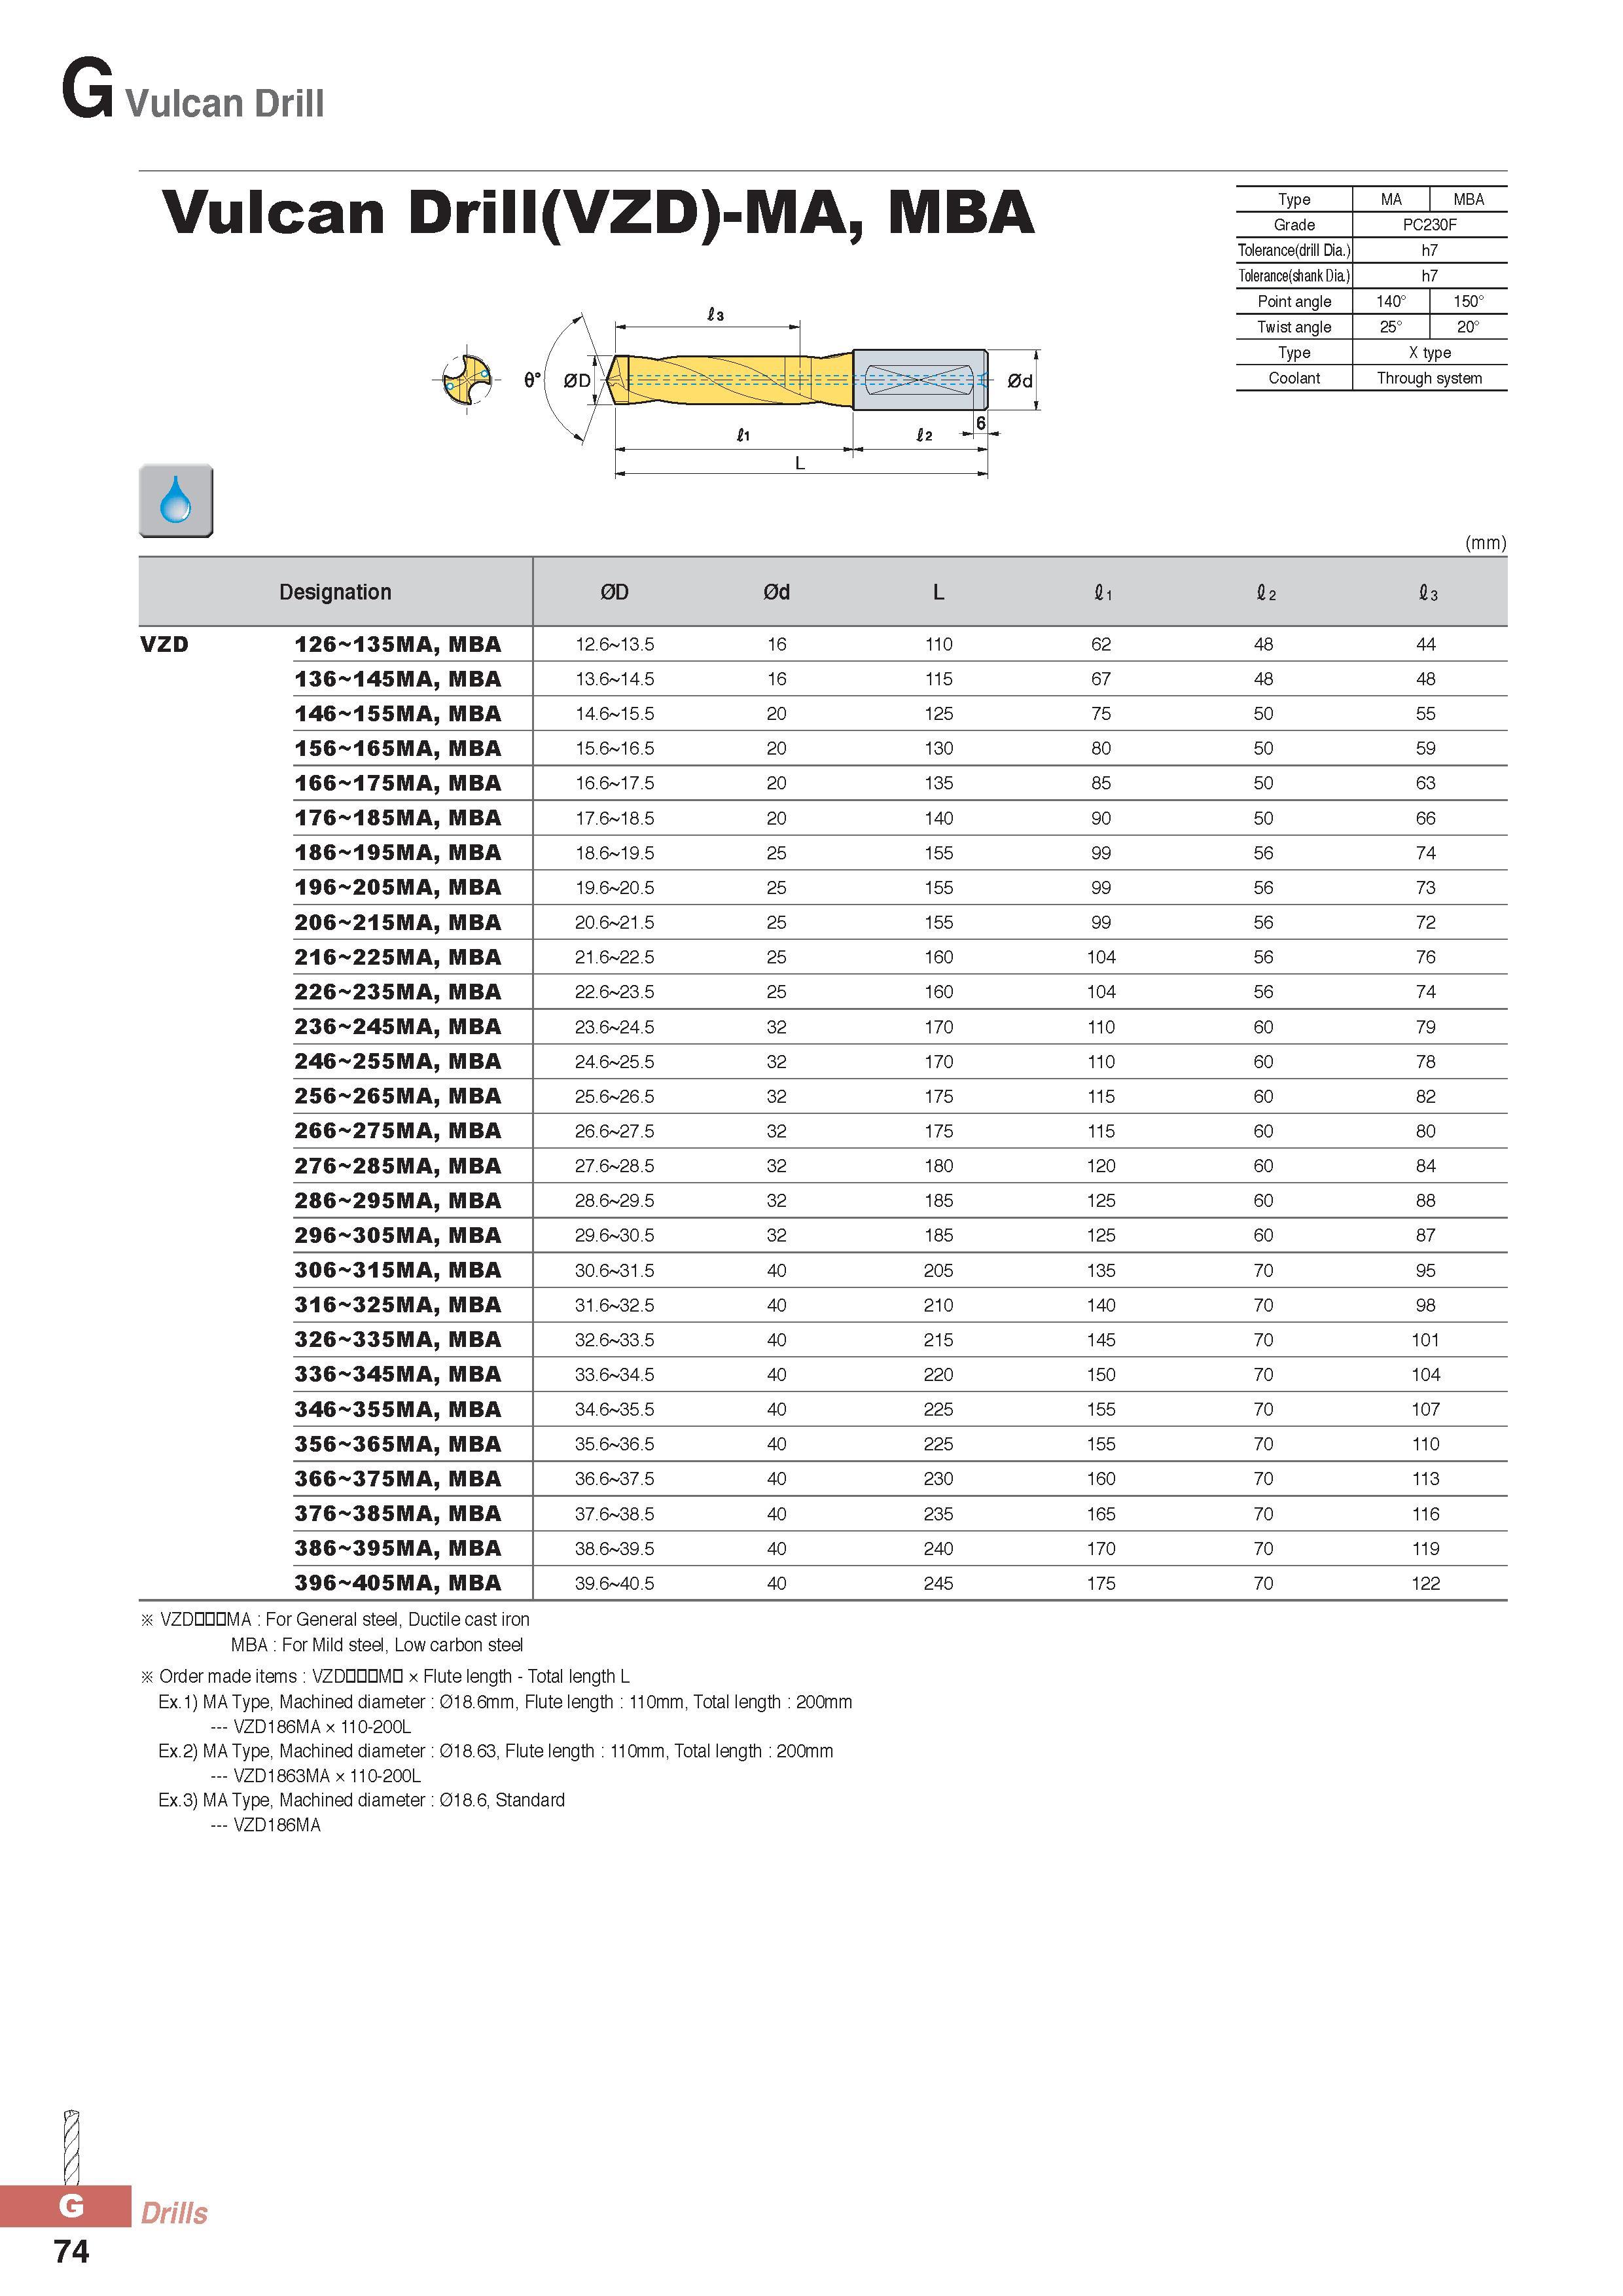Click the "Ex.2) MA Type" example line
The width and height of the screenshot is (1623, 2296).
496,1751
